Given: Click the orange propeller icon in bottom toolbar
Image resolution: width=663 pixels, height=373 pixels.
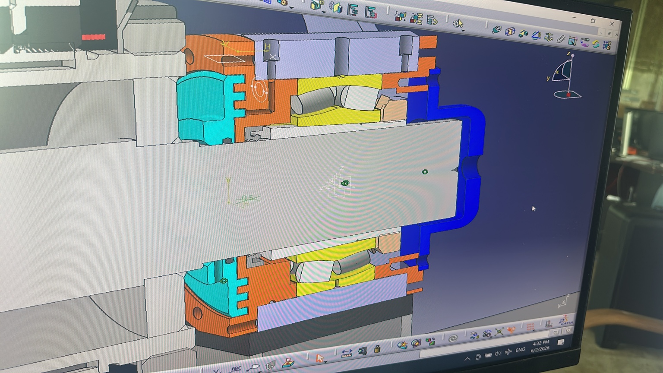Looking at the screenshot, I should (x=511, y=331).
